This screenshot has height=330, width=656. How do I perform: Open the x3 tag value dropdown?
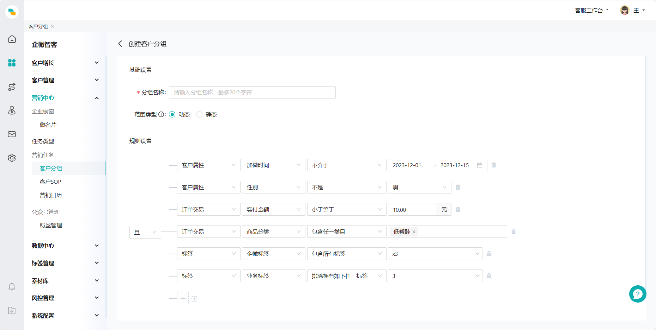click(x=435, y=254)
